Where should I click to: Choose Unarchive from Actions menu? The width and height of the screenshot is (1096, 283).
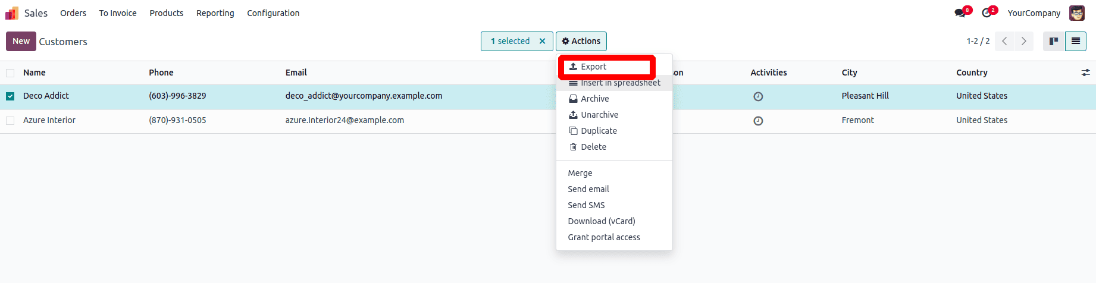[614, 115]
